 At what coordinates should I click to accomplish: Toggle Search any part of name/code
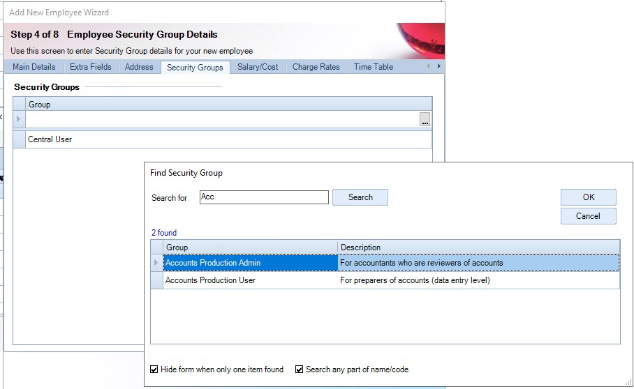pyautogui.click(x=299, y=369)
